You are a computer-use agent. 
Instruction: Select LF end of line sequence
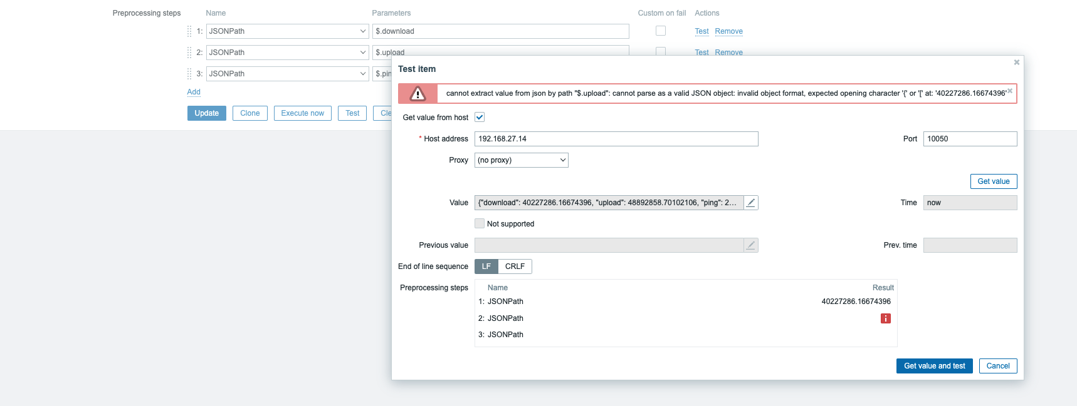486,266
